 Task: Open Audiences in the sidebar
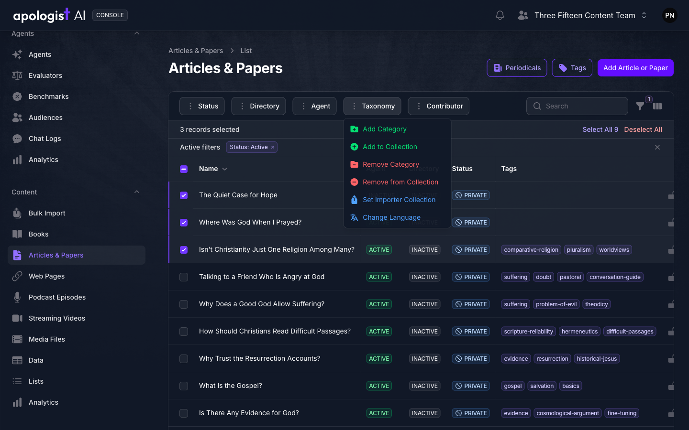click(77, 118)
